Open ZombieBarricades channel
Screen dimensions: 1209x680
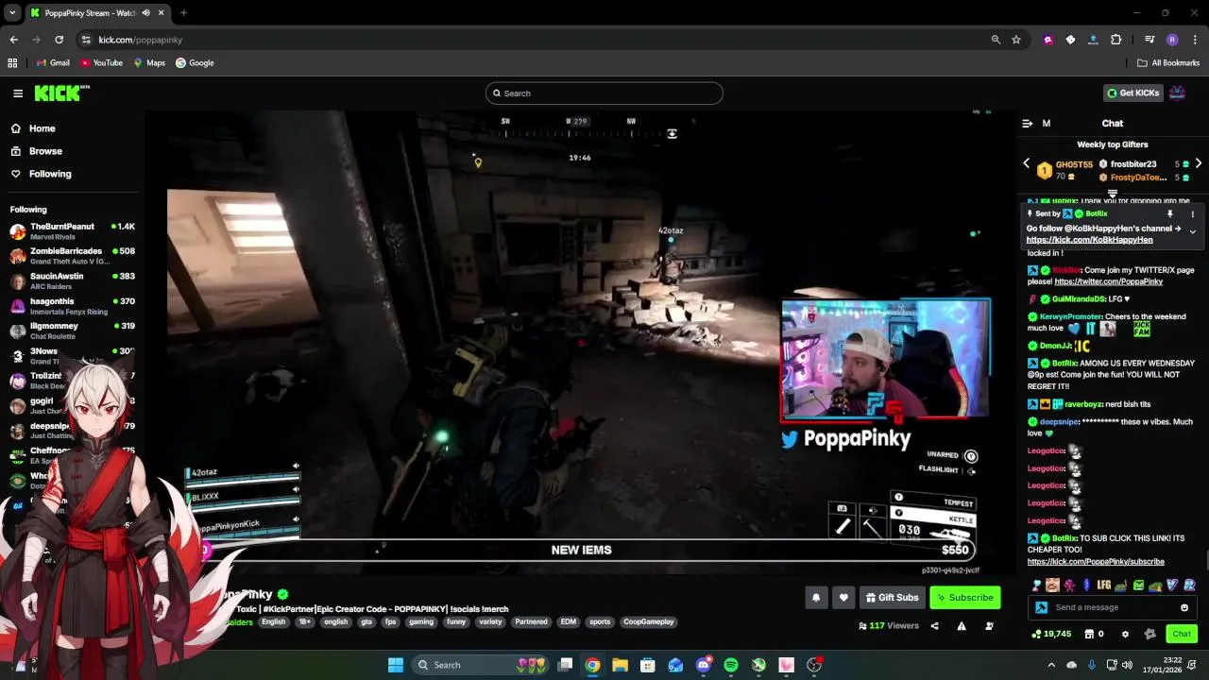[x=72, y=256]
